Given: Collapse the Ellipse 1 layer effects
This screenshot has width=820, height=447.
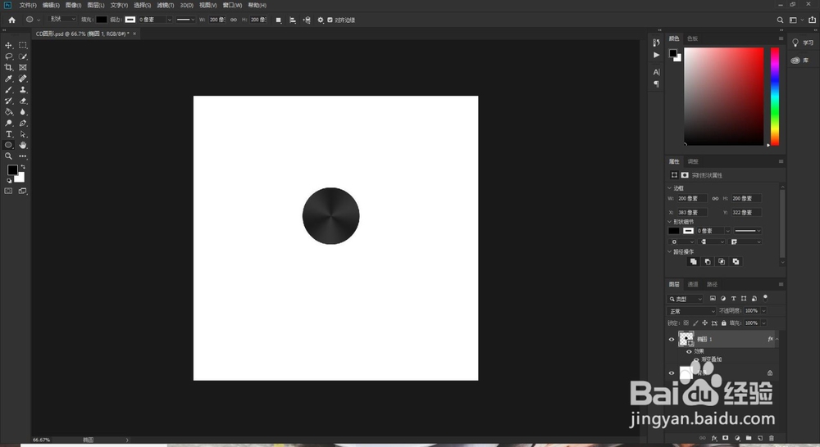Looking at the screenshot, I should 777,340.
